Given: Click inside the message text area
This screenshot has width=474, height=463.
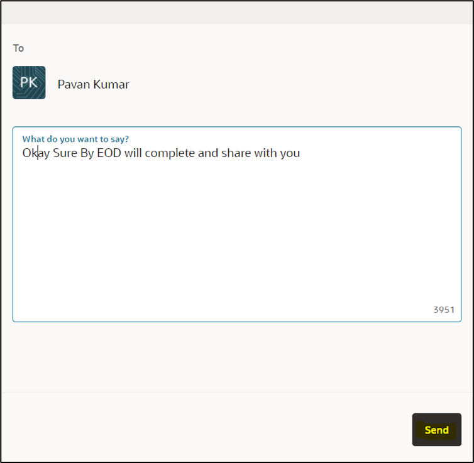Looking at the screenshot, I should coord(237,224).
